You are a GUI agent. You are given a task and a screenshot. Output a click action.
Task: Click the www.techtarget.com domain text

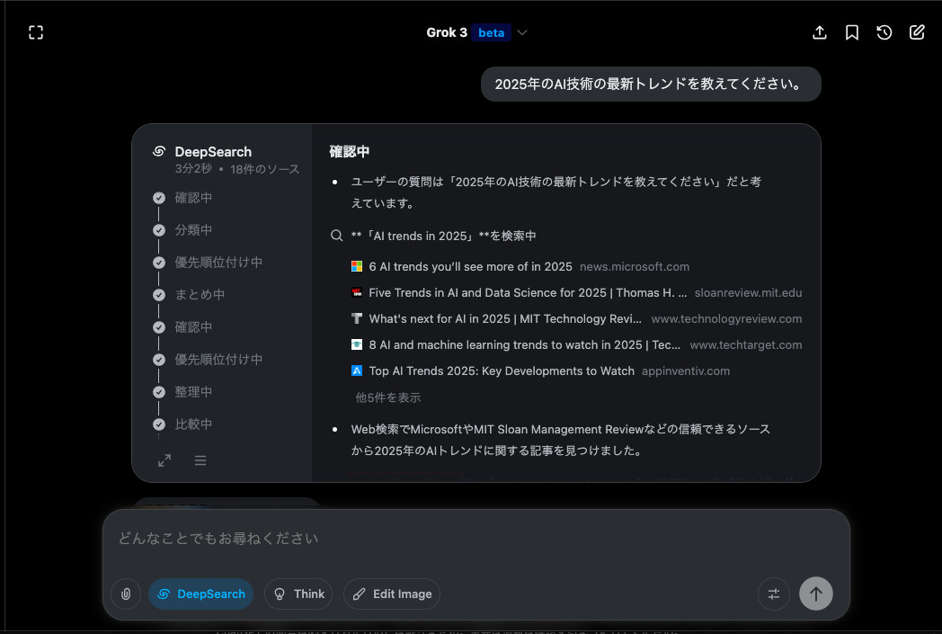(x=745, y=345)
